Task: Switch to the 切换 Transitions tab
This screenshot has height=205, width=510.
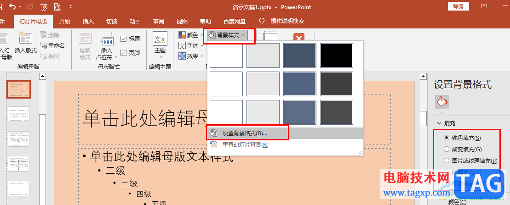Action: click(112, 22)
